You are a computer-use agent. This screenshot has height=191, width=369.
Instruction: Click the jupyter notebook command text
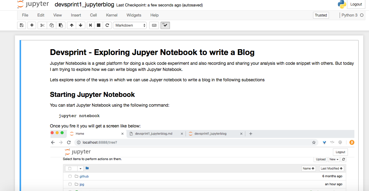79,116
